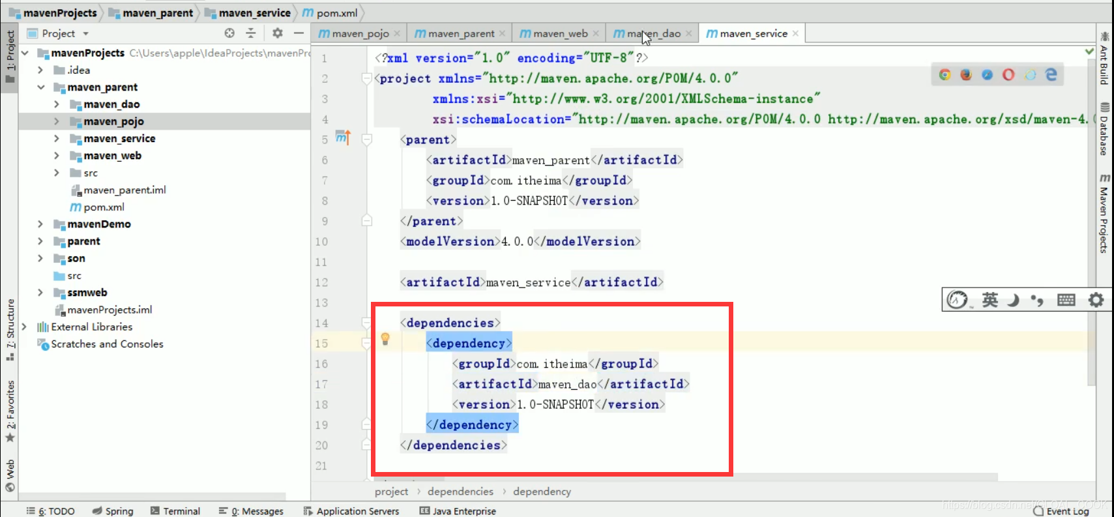This screenshot has height=517, width=1114.
Task: Expand the .idea folder
Action: pos(40,70)
